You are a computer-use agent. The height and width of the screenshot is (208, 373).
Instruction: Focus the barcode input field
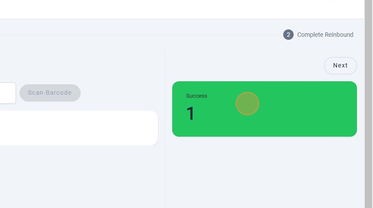click(x=7, y=93)
